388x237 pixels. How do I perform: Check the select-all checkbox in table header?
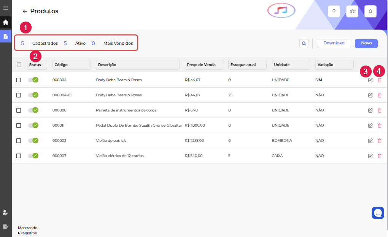click(x=19, y=65)
